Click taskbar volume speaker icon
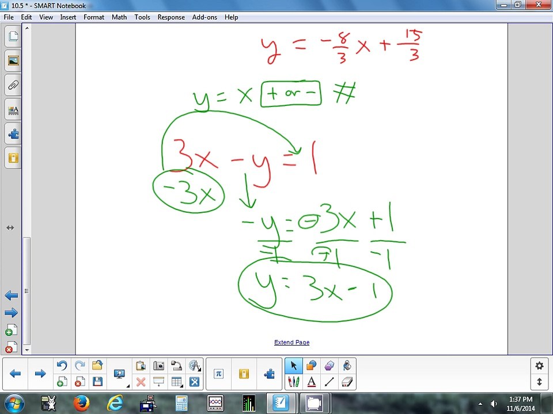553x414 pixels. [x=494, y=404]
